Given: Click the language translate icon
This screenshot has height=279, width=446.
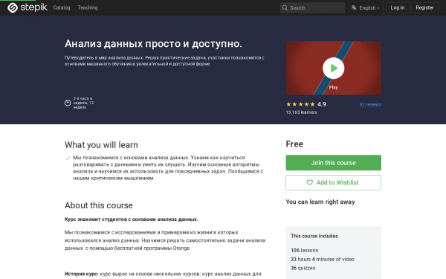Looking at the screenshot, I should click(354, 7).
